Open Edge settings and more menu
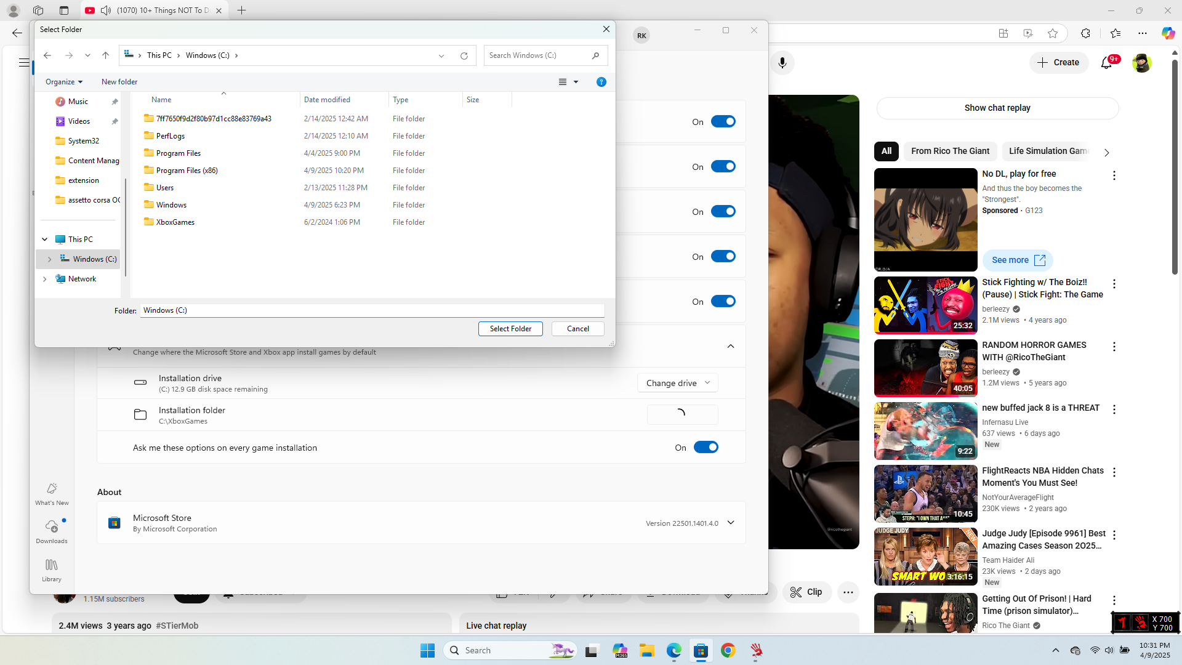 tap(1143, 33)
